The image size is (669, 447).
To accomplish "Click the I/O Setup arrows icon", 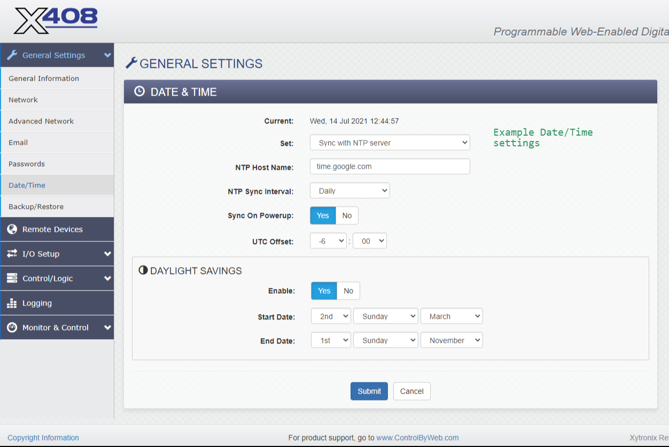I will [12, 254].
